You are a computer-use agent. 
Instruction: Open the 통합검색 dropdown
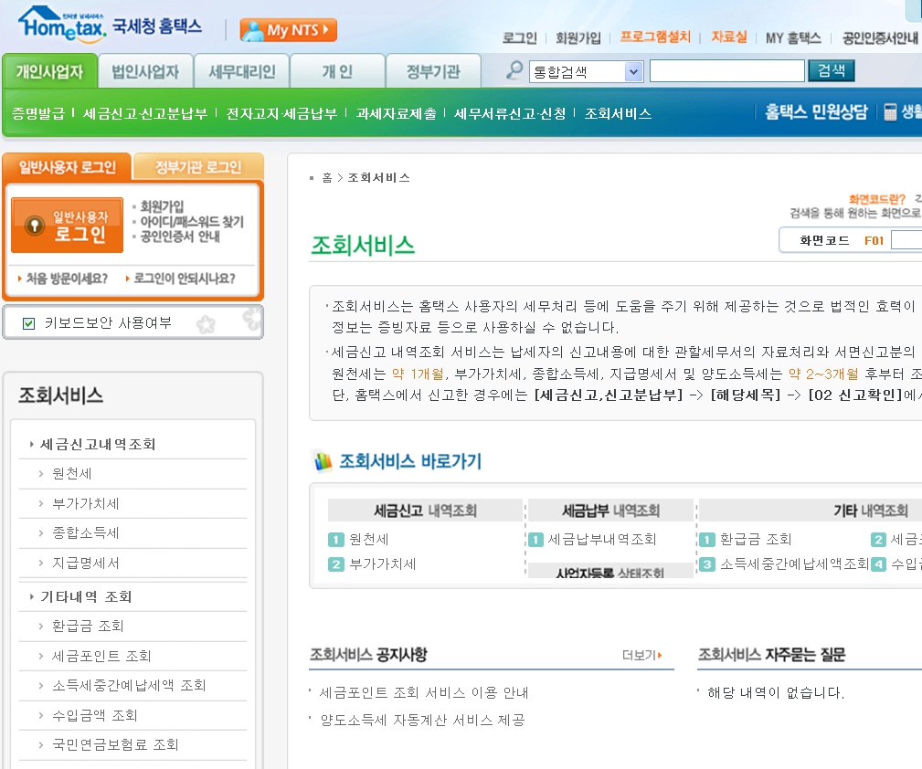633,71
